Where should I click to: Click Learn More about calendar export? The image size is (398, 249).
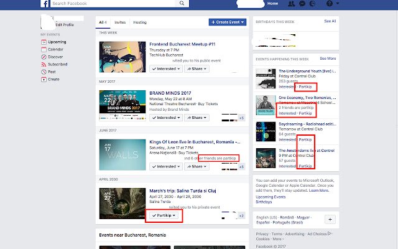click(318, 190)
